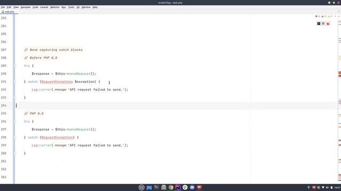The height and width of the screenshot is (191, 341).
Task: Open the Navigate menu
Action: pyautogui.click(x=26, y=7)
